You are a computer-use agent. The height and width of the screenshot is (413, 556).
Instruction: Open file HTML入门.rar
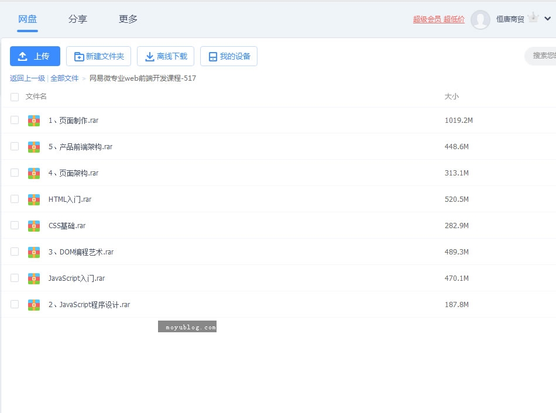click(x=70, y=199)
